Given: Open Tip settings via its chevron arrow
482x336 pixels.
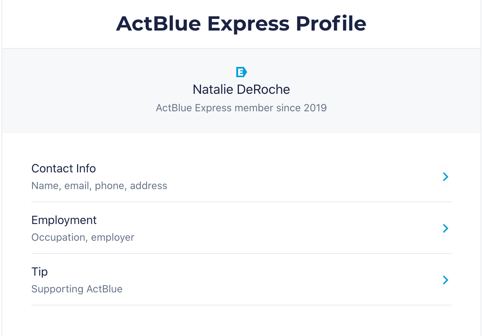Looking at the screenshot, I should [445, 280].
